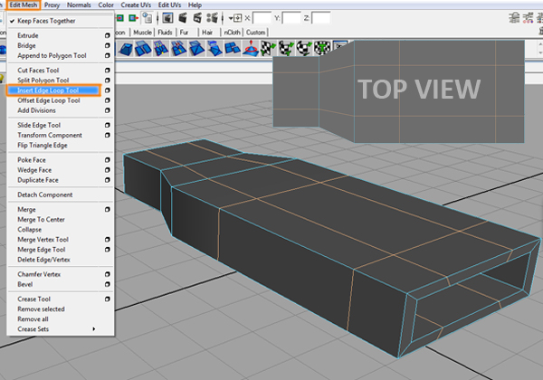Switch to the Fur shelf tab
Viewport: 543px width, 380px height.
coord(184,33)
